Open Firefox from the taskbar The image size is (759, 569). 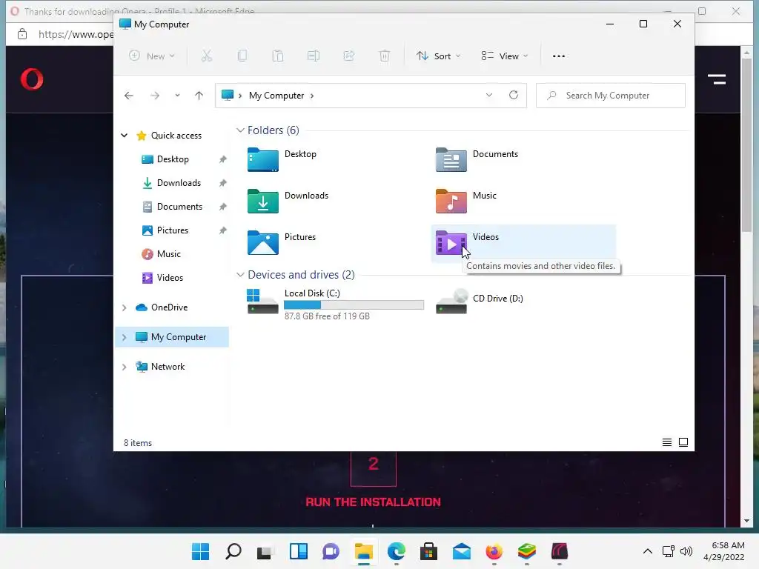click(494, 551)
